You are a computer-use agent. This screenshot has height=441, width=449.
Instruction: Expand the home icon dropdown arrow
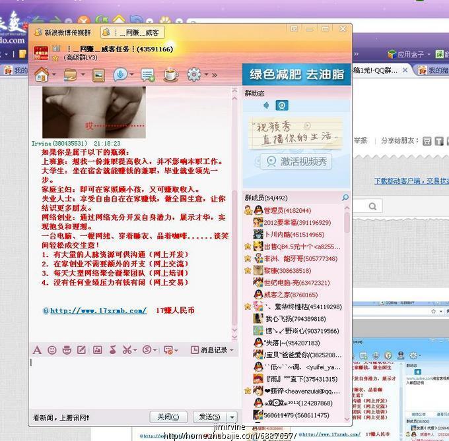[54, 75]
